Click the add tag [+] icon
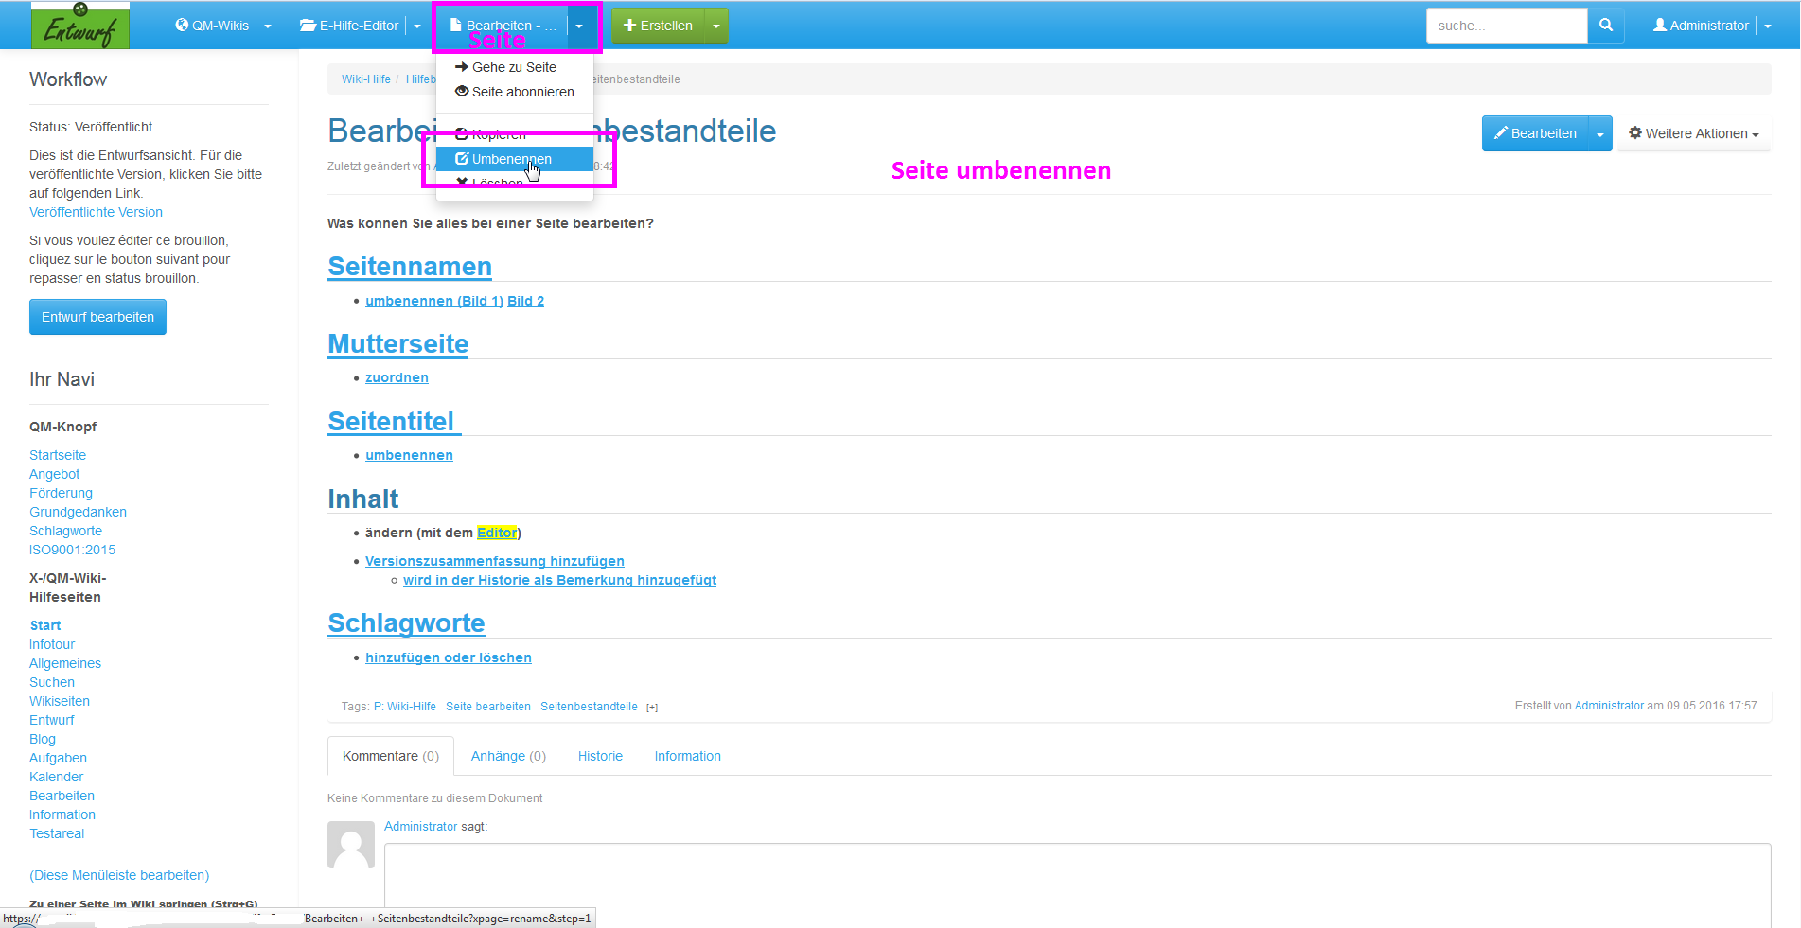1801x928 pixels. [x=652, y=708]
